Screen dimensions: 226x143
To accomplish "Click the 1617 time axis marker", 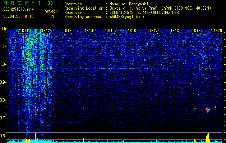I will (153, 31).
